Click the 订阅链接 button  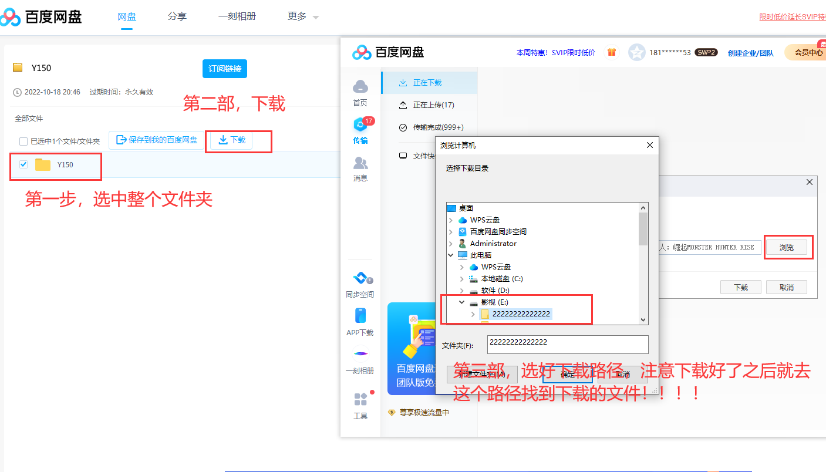pyautogui.click(x=225, y=69)
